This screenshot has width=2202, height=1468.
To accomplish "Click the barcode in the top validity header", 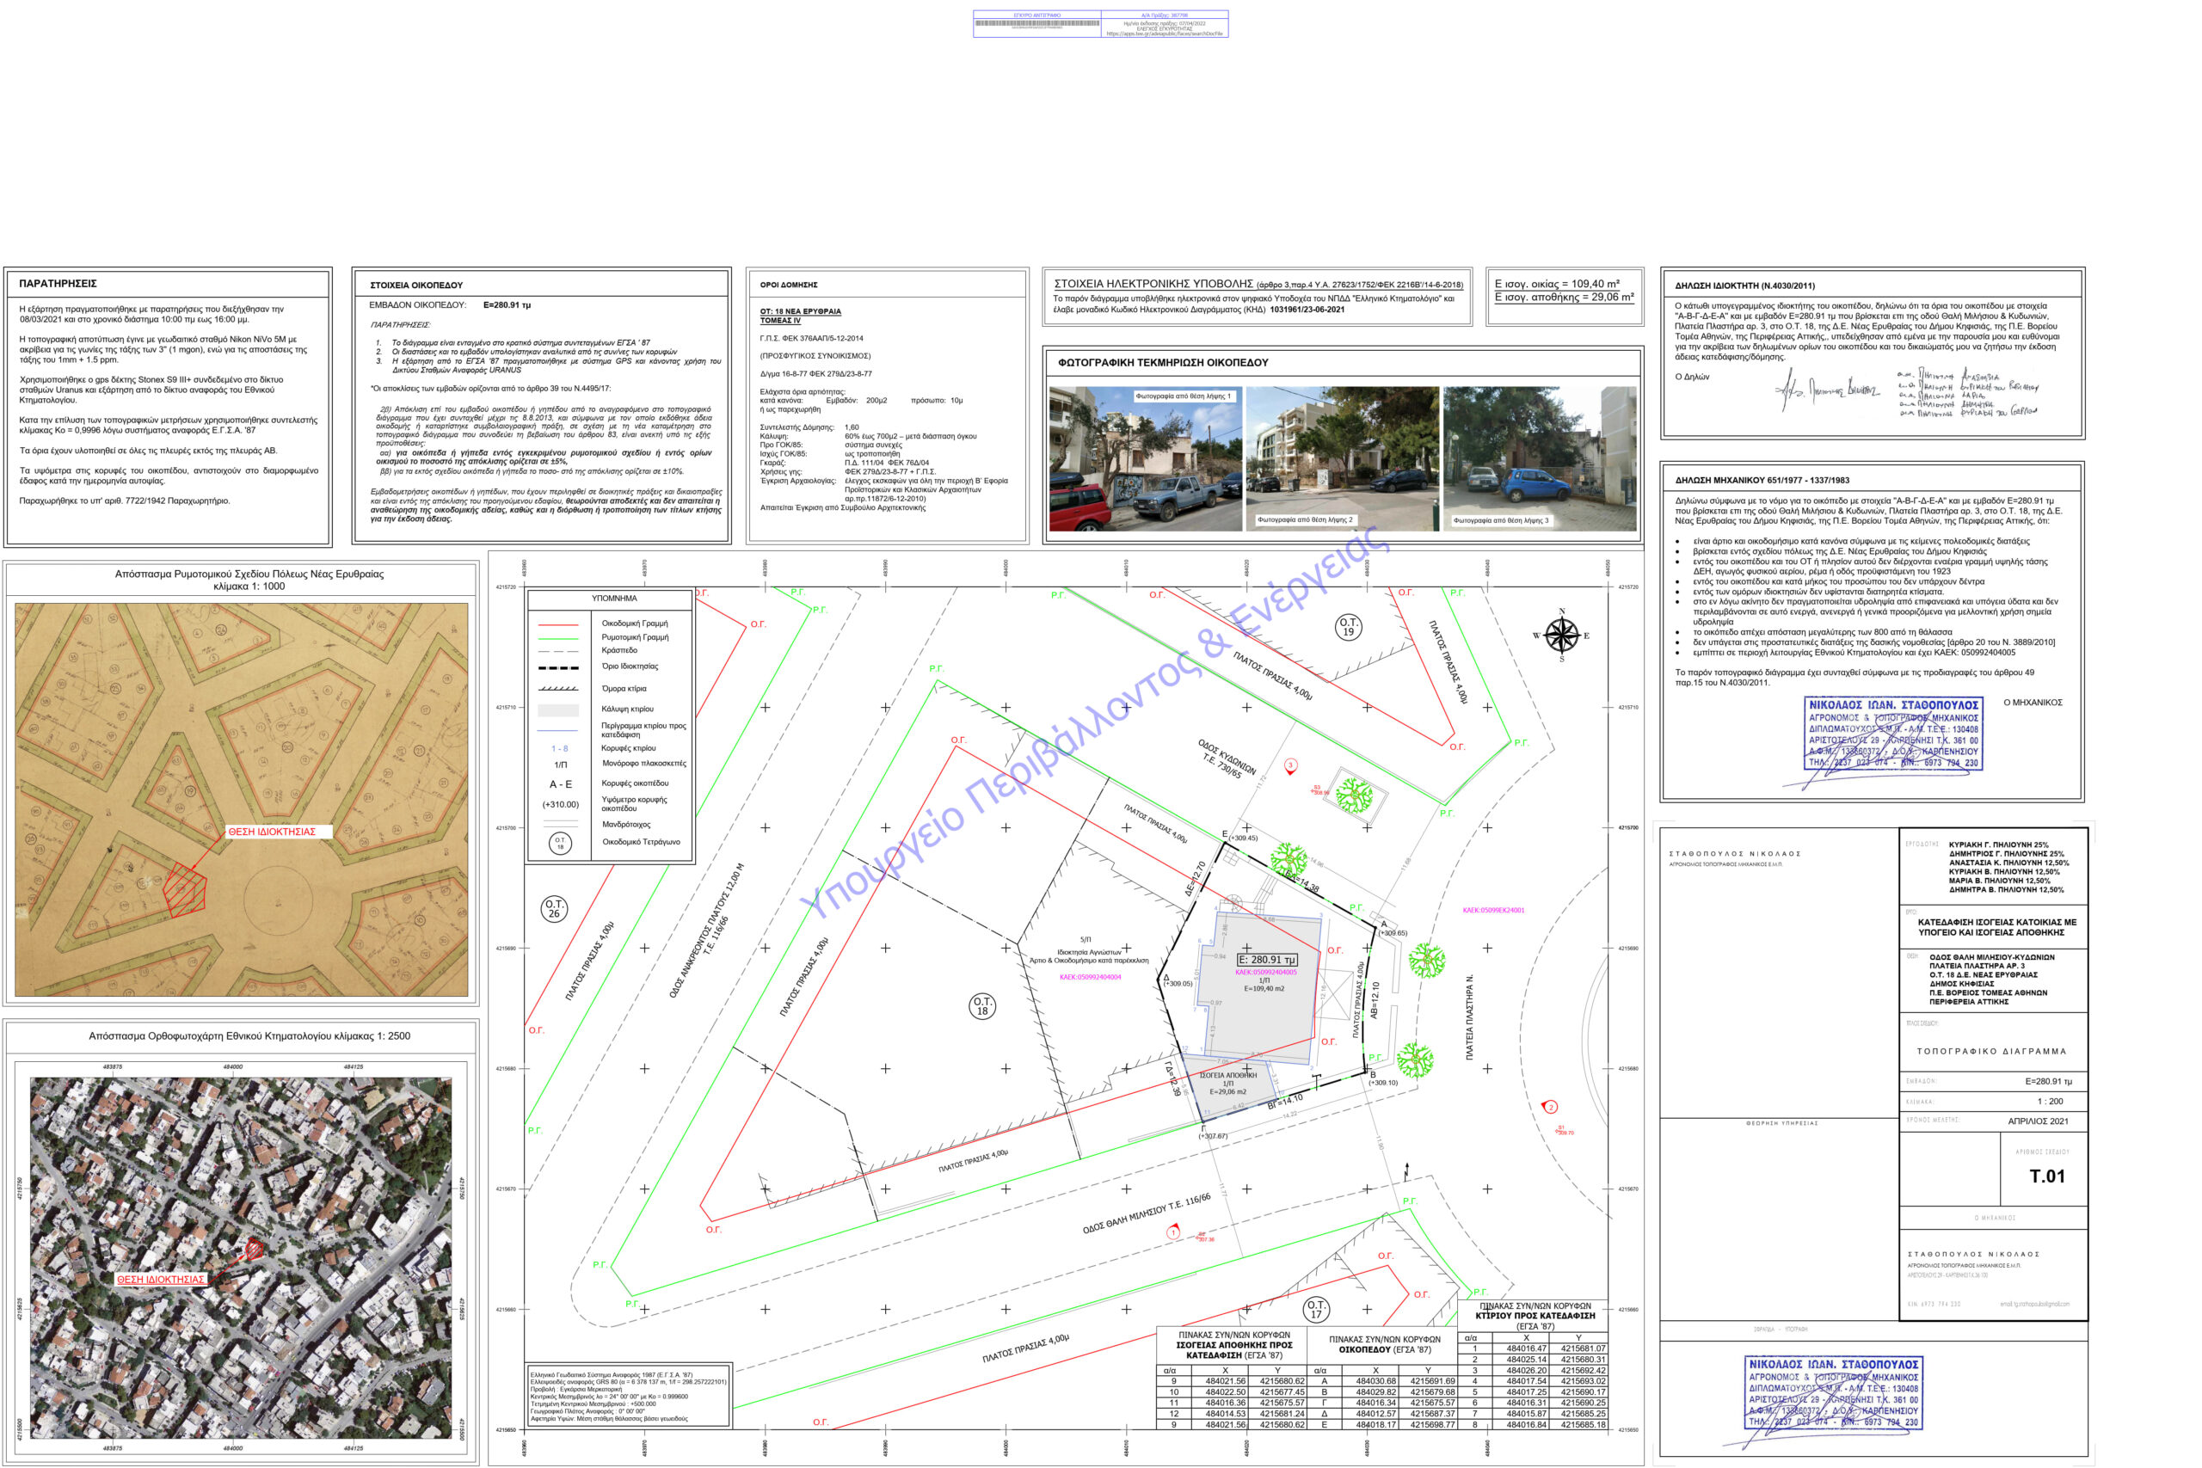I will tap(1037, 22).
